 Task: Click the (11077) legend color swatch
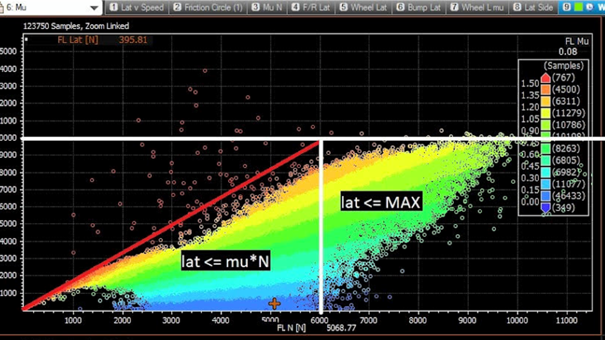click(545, 184)
